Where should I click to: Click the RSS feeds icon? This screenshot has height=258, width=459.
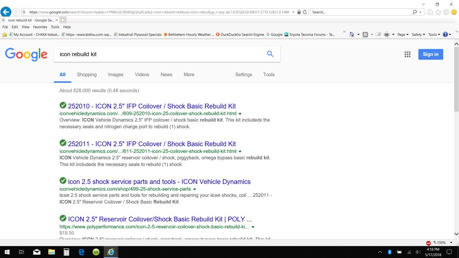365,34
